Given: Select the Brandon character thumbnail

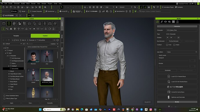Looking at the screenshot, I should pyautogui.click(x=33, y=56).
